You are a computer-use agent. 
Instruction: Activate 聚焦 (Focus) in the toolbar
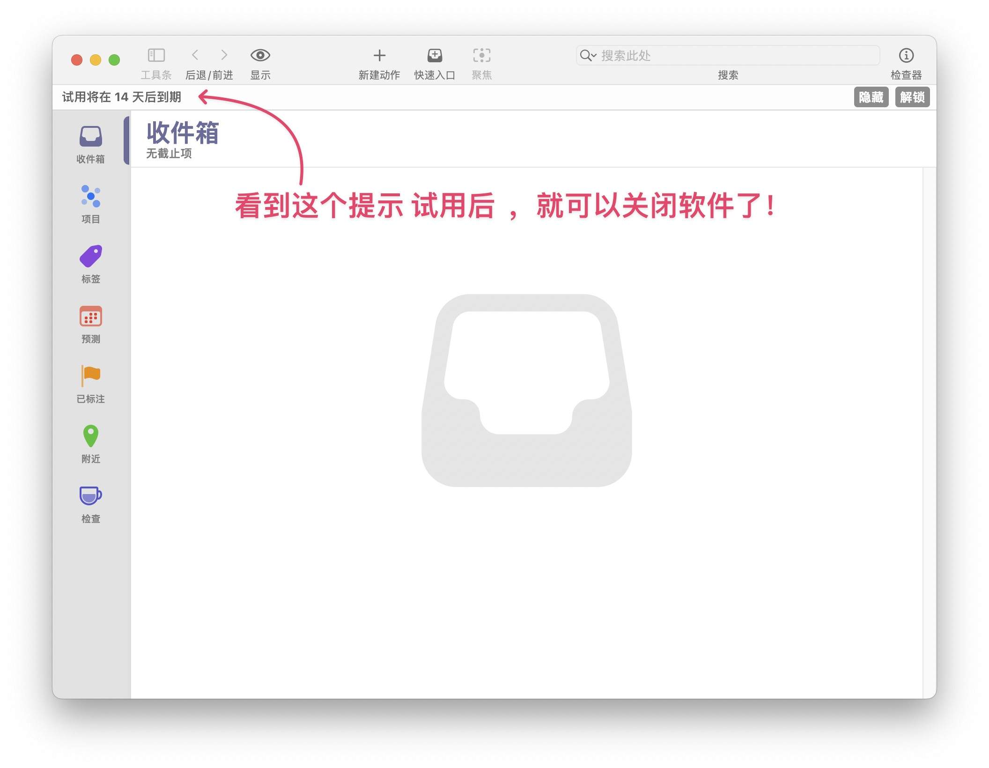tap(482, 55)
